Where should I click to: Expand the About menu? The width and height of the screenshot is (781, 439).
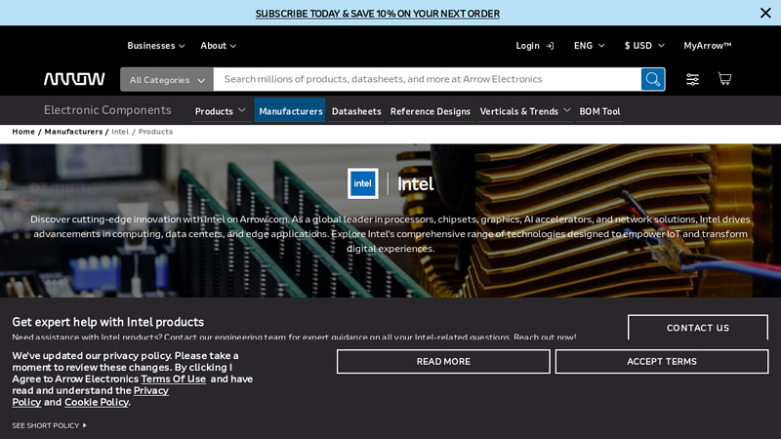coord(218,46)
